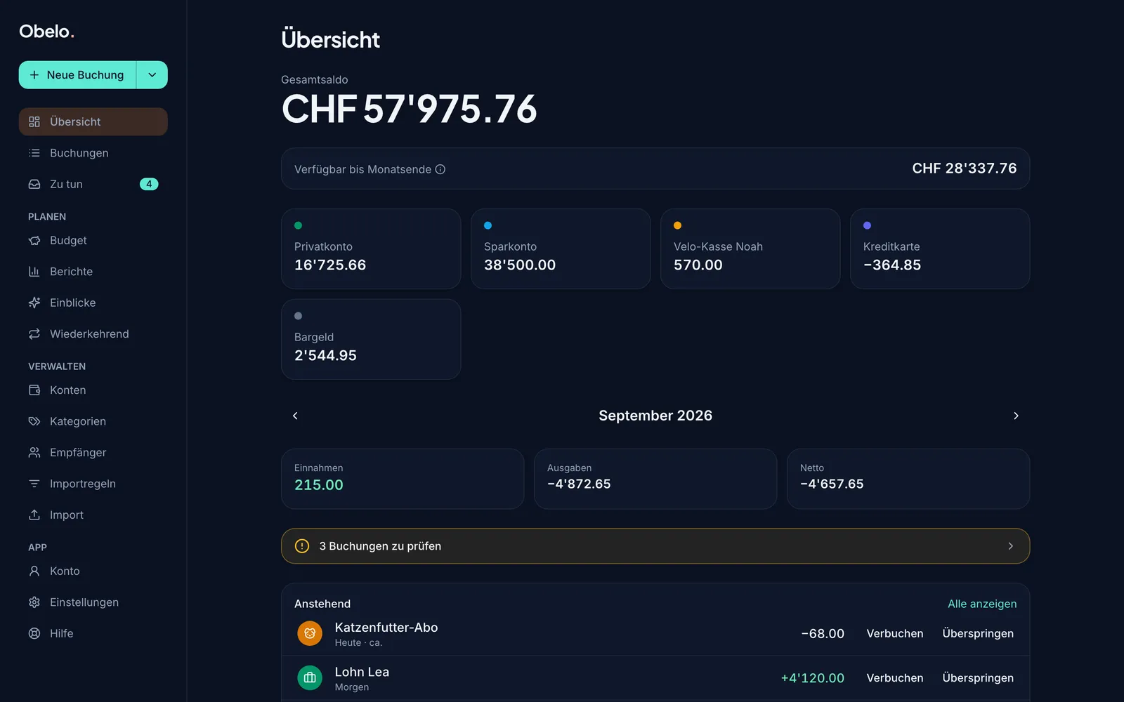Viewport: 1124px width, 702px height.
Task: Open the Wiederkehrend menu item
Action: 93,334
